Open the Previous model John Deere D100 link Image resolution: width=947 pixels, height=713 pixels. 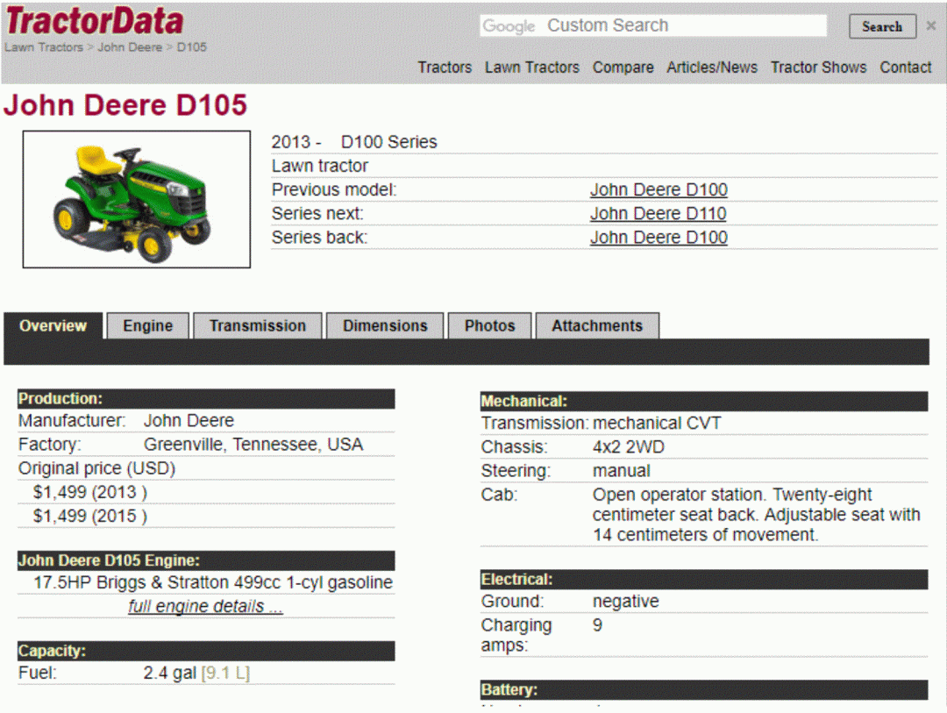[659, 189]
